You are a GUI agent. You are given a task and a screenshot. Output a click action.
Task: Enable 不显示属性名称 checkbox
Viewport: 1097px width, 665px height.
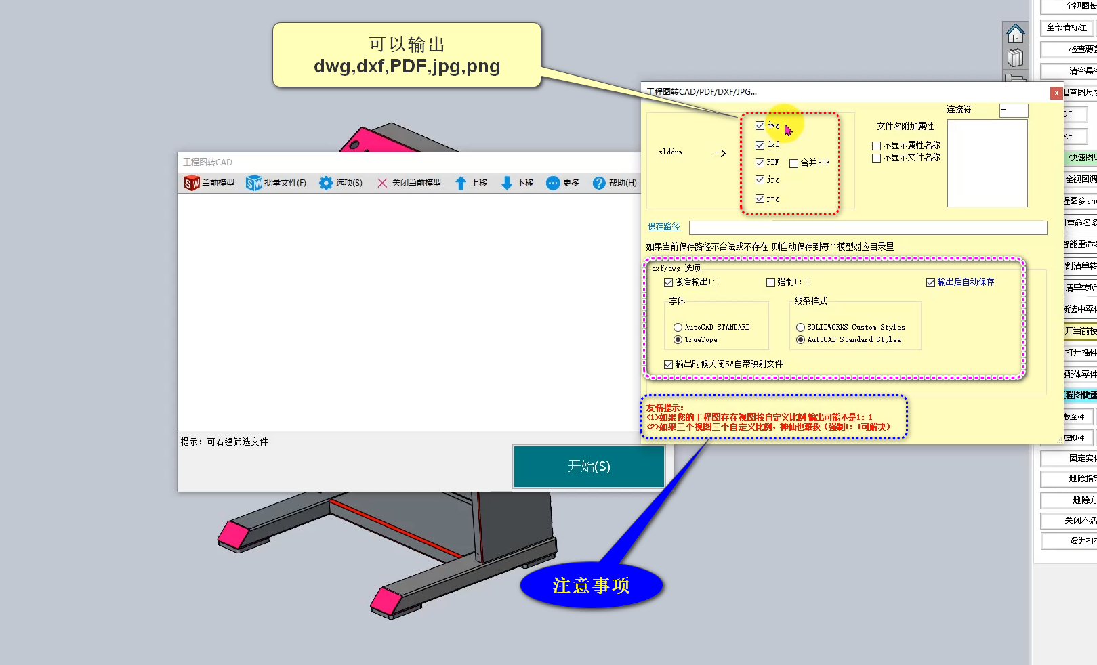click(x=876, y=146)
